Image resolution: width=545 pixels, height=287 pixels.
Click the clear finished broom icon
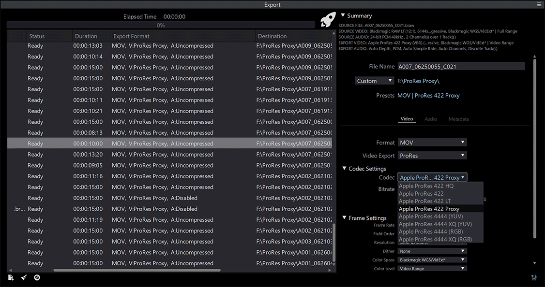[x=24, y=277]
